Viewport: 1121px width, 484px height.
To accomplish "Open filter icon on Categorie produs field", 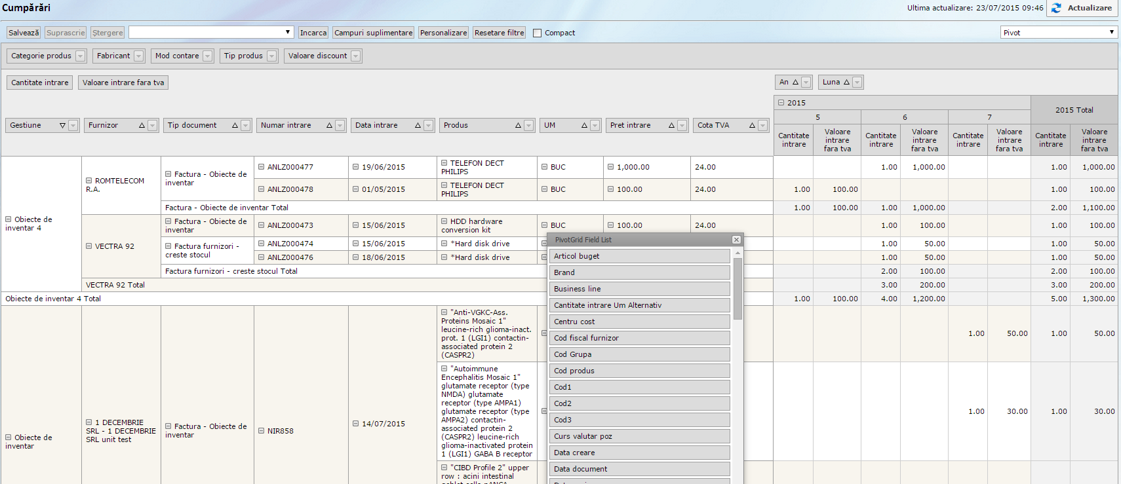I will (80, 56).
